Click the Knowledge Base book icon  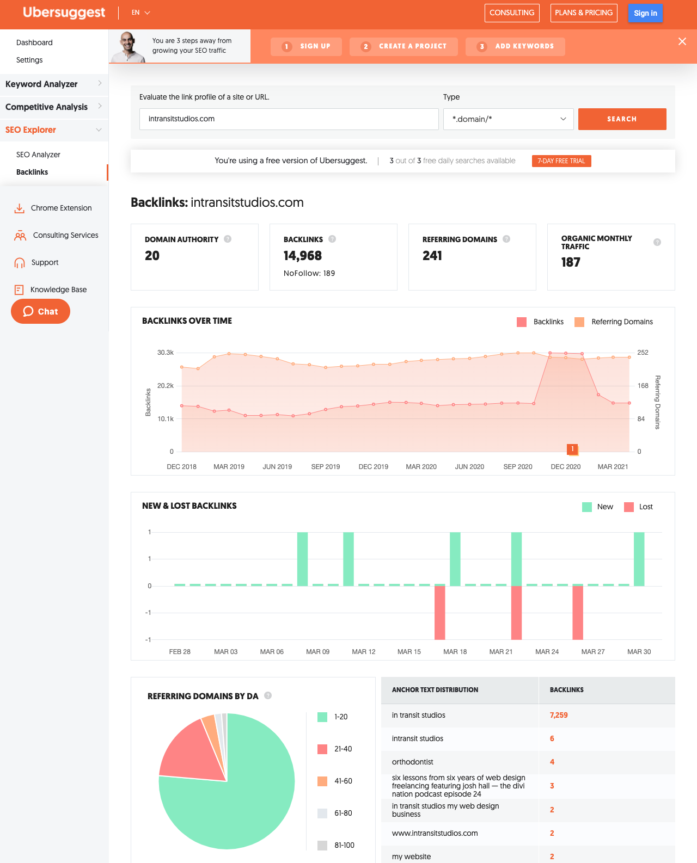coord(19,289)
